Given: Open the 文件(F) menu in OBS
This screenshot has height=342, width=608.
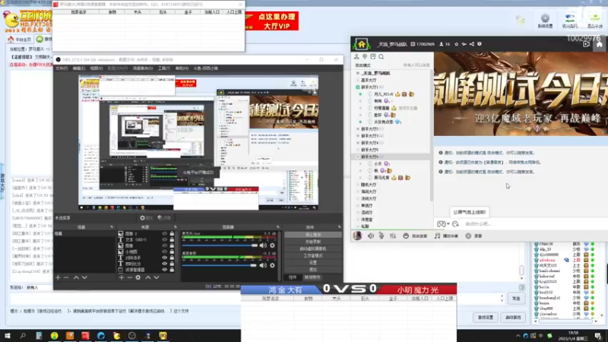Looking at the screenshot, I should pos(62,68).
